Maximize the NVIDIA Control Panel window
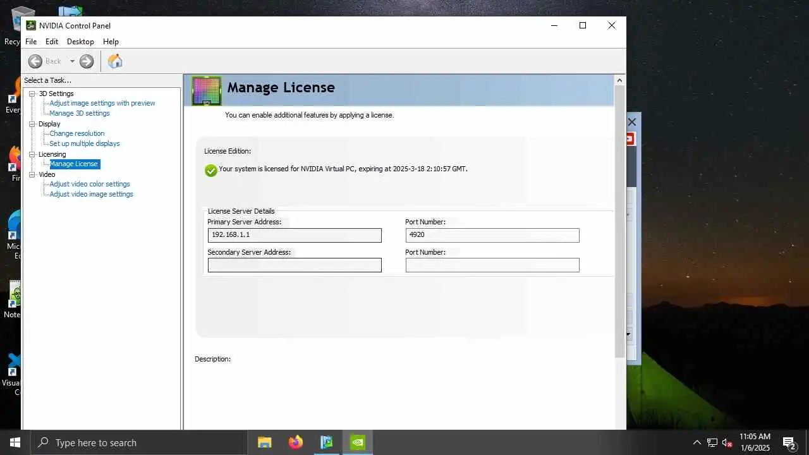The height and width of the screenshot is (455, 809). pos(583,25)
